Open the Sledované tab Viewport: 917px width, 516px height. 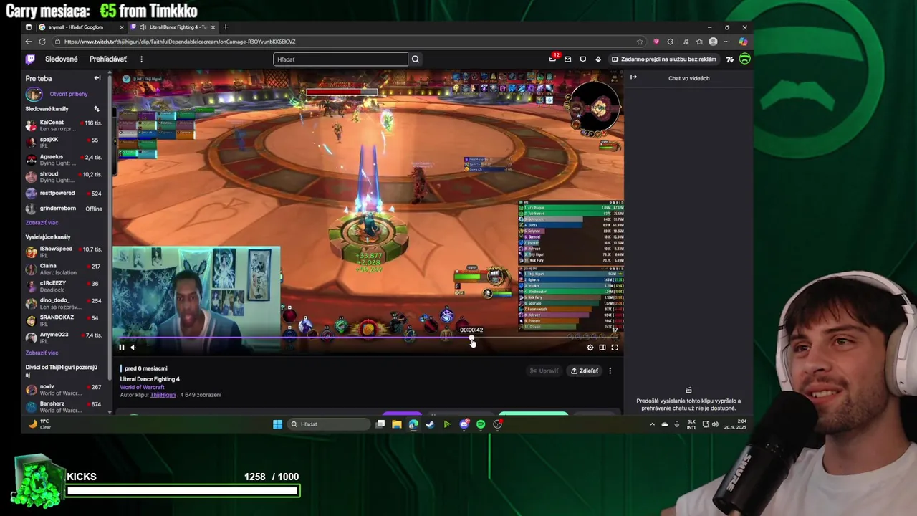coord(62,59)
